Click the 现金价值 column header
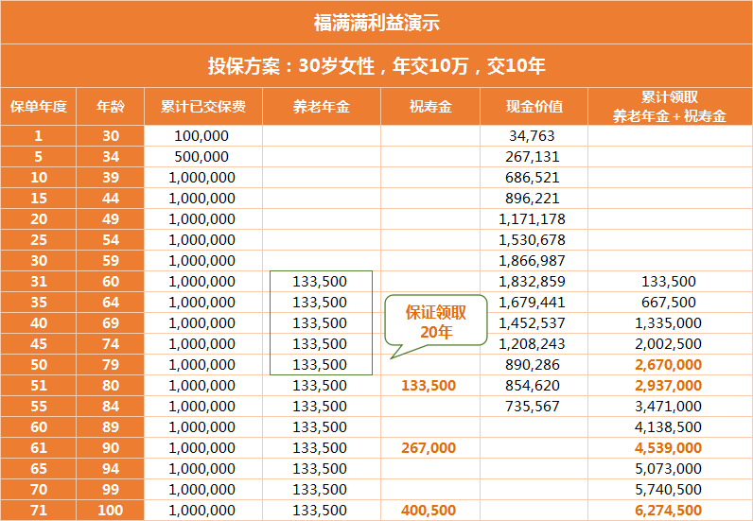Image resolution: width=753 pixels, height=521 pixels. pos(534,107)
